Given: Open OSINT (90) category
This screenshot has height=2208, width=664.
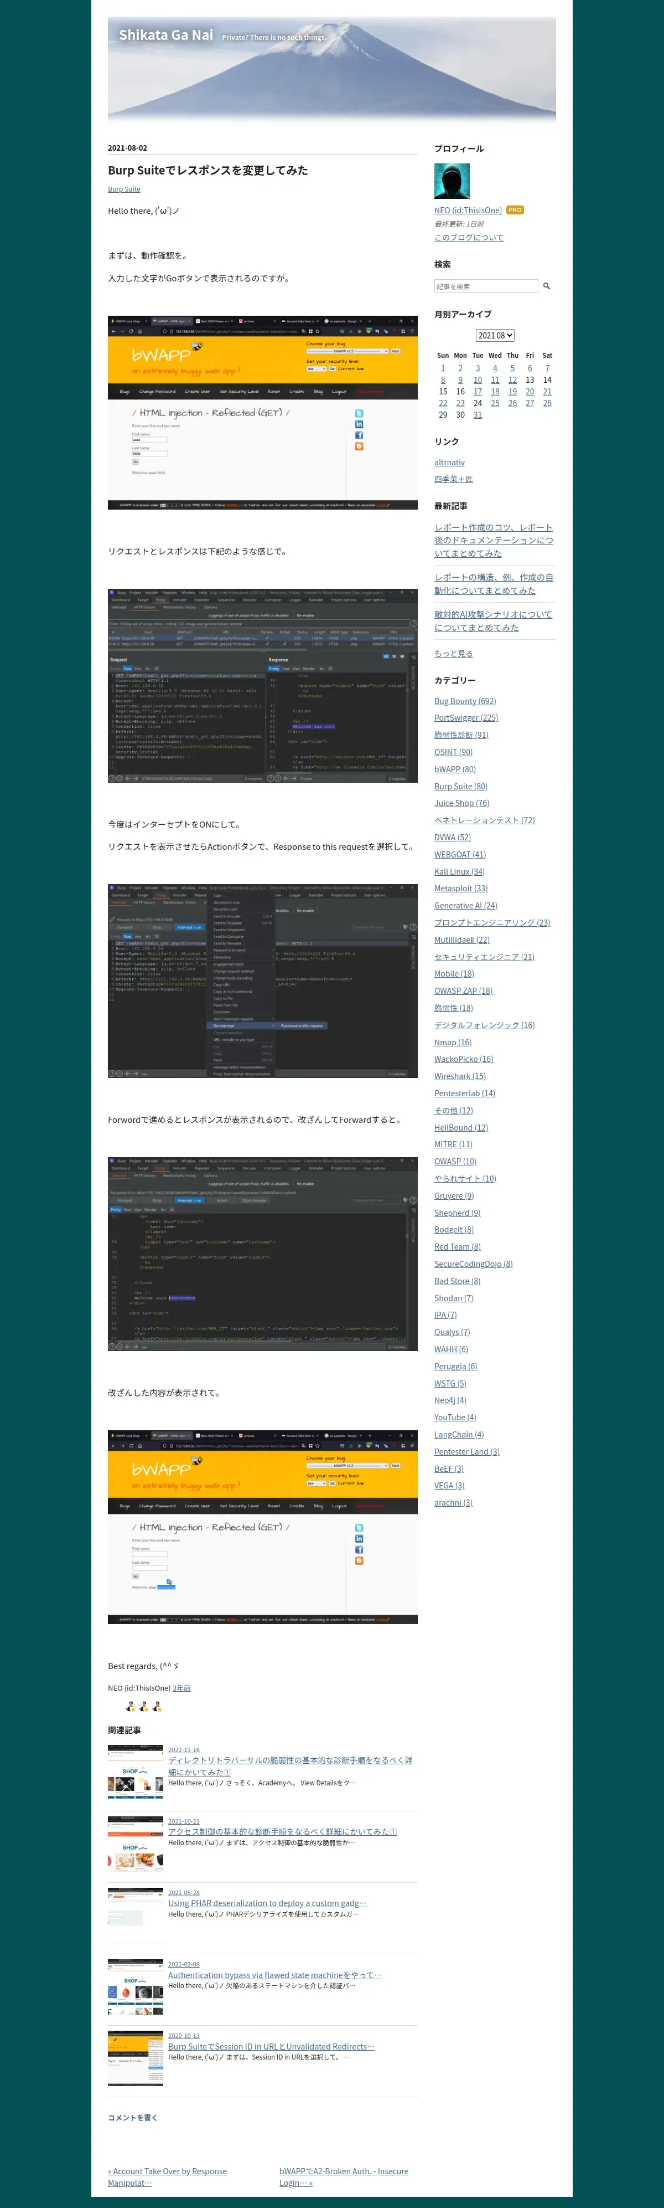Looking at the screenshot, I should pos(454,753).
